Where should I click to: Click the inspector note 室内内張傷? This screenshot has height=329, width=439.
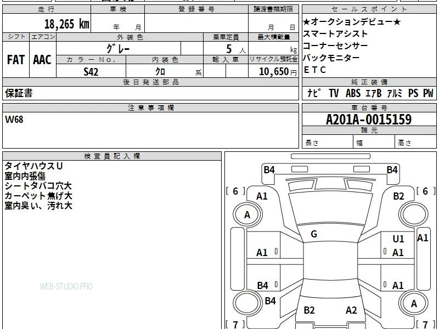pyautogui.click(x=25, y=176)
